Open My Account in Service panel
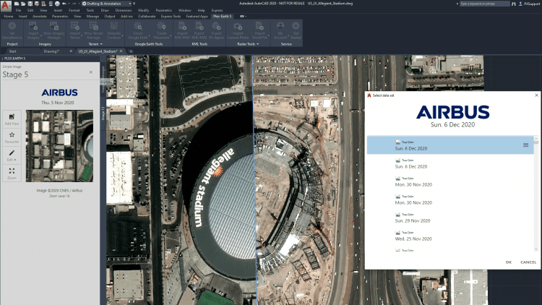The height and width of the screenshot is (305, 542). (x=280, y=30)
